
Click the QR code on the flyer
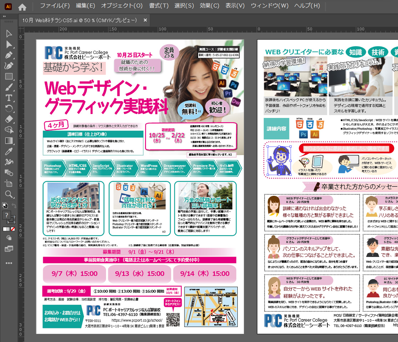click(173, 319)
